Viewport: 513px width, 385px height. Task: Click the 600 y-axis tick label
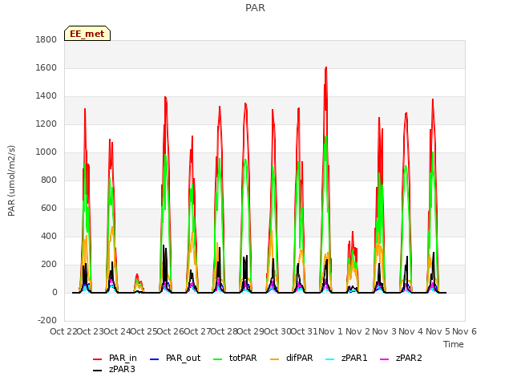(49, 209)
